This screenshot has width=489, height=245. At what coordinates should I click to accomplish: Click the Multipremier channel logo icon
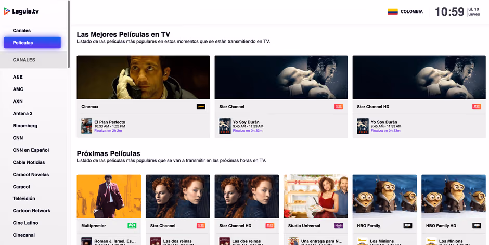click(132, 226)
